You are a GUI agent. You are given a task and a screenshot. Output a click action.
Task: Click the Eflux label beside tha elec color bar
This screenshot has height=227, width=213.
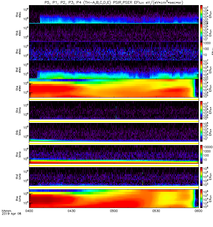click(x=210, y=14)
